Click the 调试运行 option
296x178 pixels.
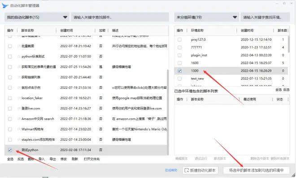tap(200, 158)
